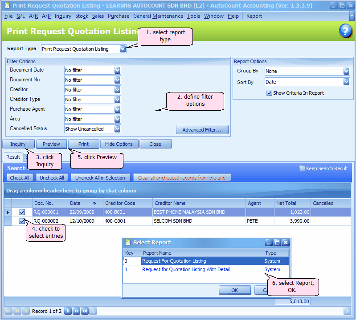Open the Report menu
The height and width of the screenshot is (320, 356).
tap(254, 16)
